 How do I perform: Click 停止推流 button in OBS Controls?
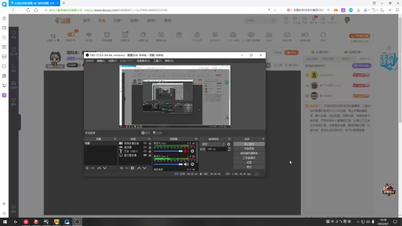pos(249,144)
